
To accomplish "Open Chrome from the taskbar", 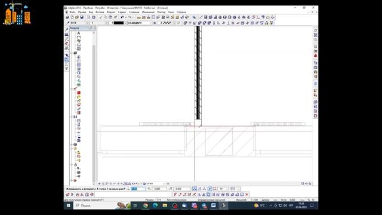I will pos(146,205).
